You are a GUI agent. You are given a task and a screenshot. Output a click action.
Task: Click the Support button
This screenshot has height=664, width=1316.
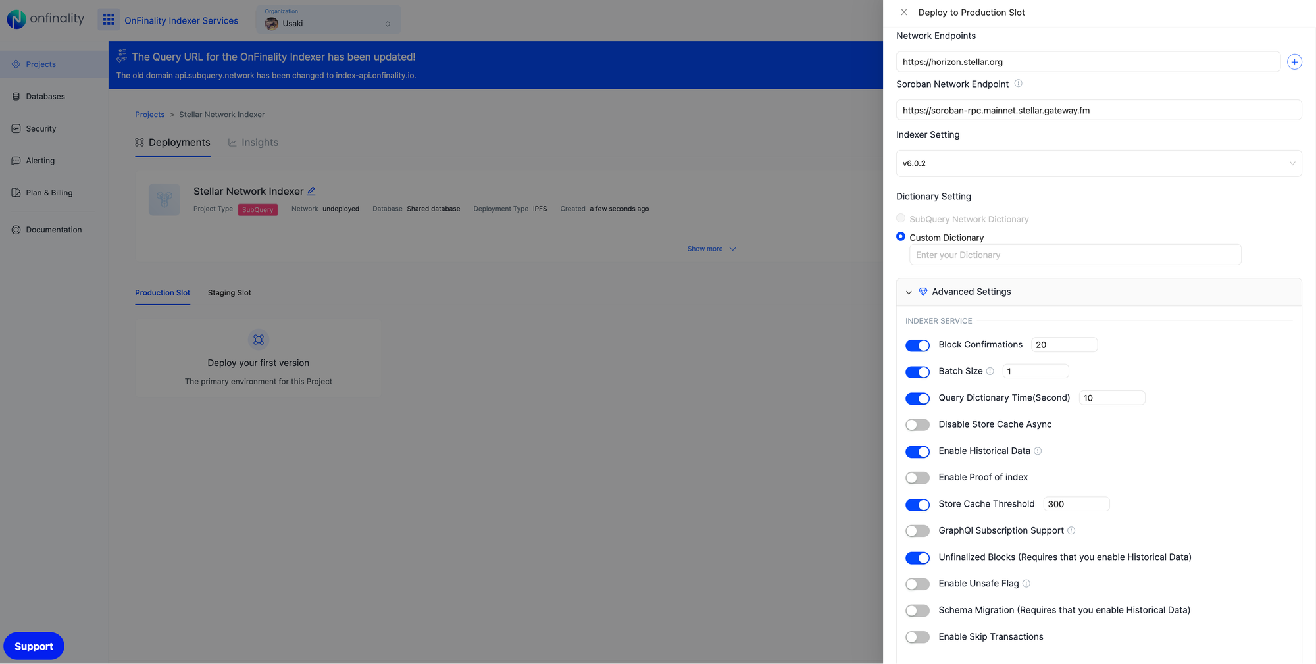(x=34, y=646)
